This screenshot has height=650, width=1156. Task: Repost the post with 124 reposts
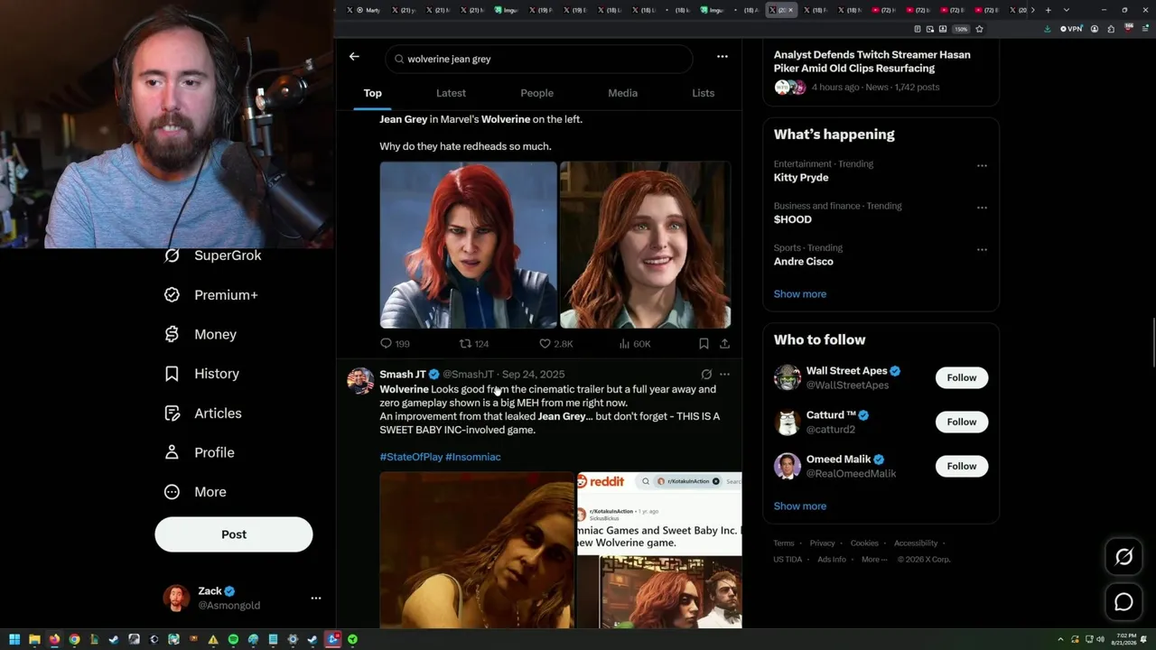(x=474, y=344)
